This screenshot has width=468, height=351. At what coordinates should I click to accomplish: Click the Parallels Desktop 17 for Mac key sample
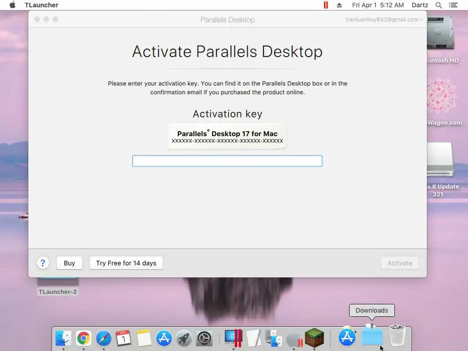tap(227, 136)
